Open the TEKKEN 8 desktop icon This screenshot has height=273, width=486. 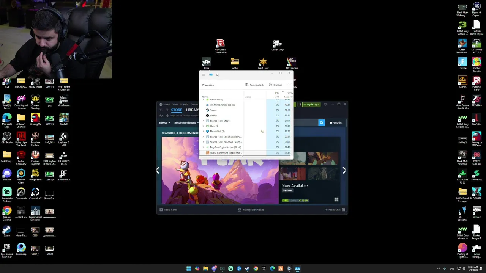coord(477,101)
